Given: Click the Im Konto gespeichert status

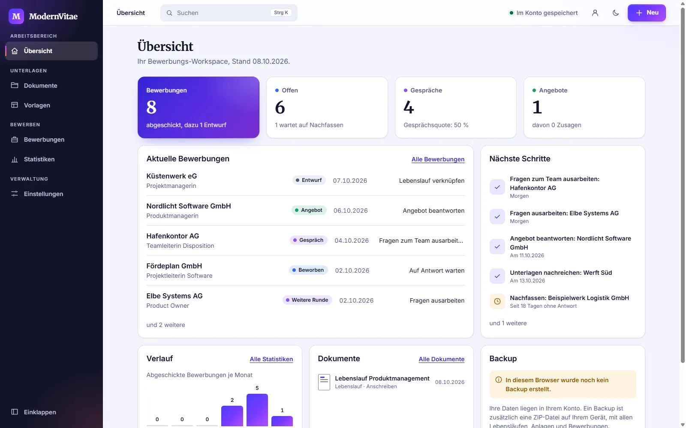Looking at the screenshot, I should point(543,13).
